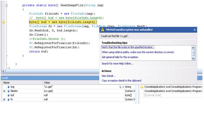Close the FileNotFoundException popup
Screen dimensions: 204x128
pyautogui.click(x=194, y=29)
